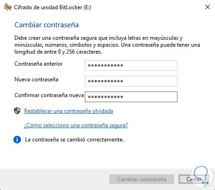
Task: Click the Confirmar contraseña nueva label
Action: tap(49, 95)
